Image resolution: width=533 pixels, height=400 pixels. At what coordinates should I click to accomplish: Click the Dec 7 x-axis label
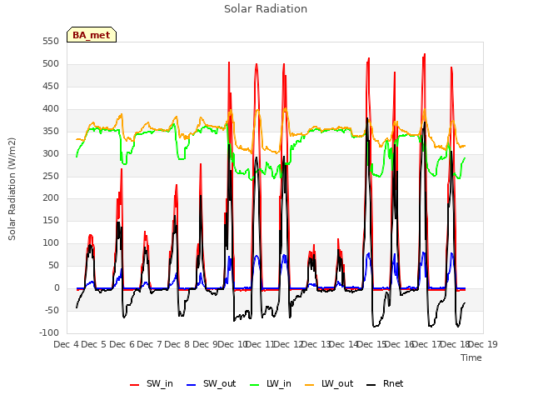pos(149,344)
